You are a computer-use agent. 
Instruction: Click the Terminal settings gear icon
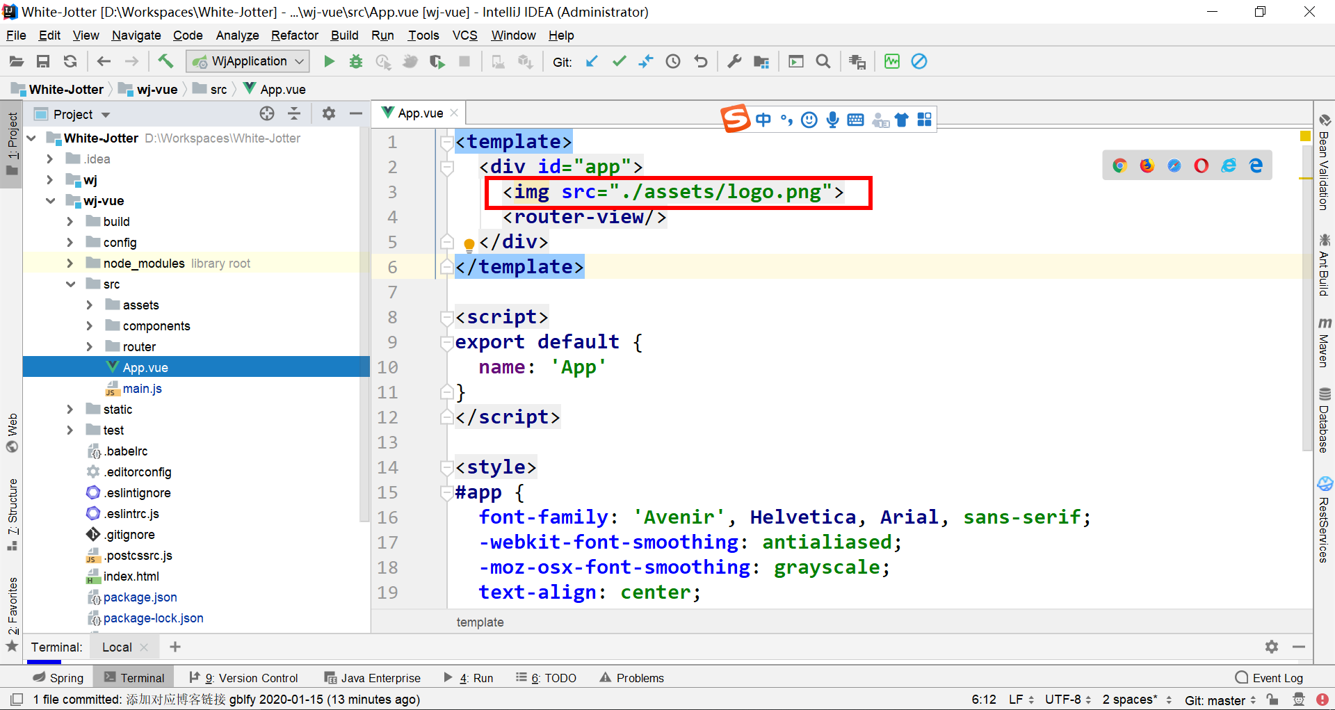click(x=1272, y=647)
